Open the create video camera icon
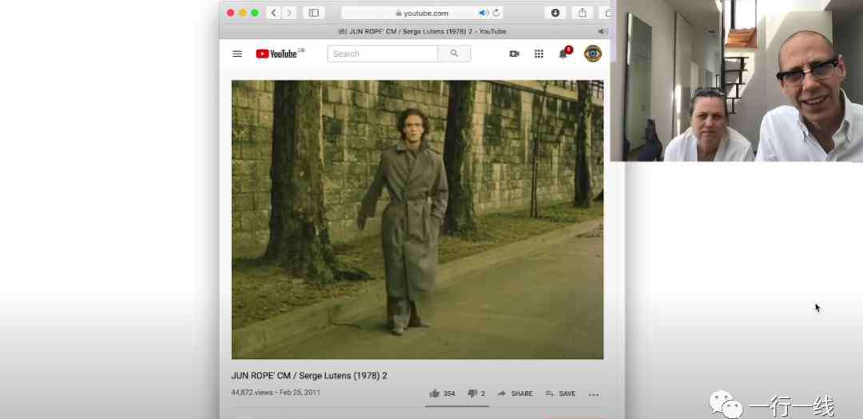The image size is (863, 419). pos(514,54)
